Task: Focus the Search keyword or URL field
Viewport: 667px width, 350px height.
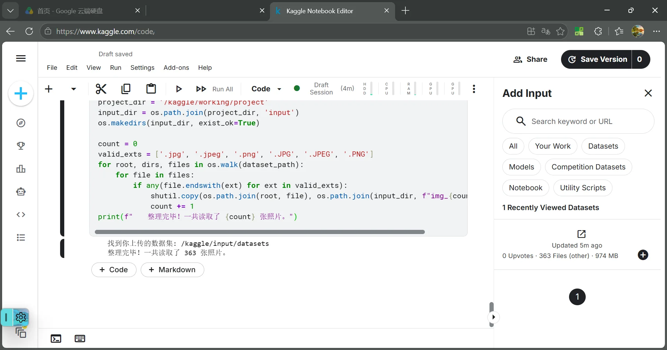Action: click(578, 121)
